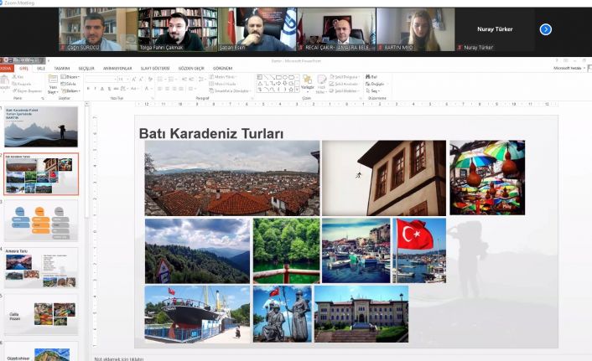Click the Bul find command
The height and width of the screenshot is (361, 592).
(371, 77)
